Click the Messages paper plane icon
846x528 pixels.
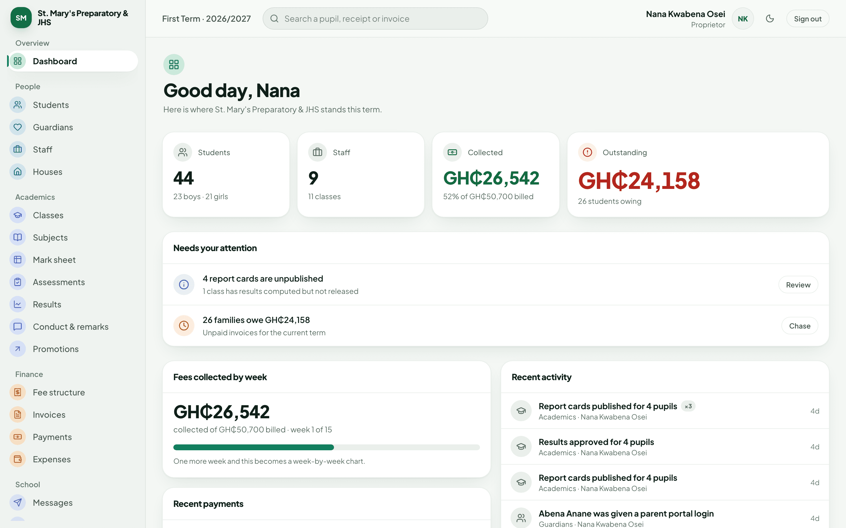18,503
